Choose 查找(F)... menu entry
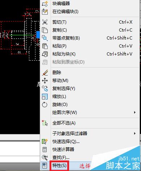 61,158
